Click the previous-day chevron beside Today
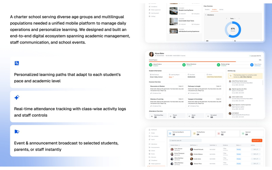The image size is (272, 170). tap(226, 18)
